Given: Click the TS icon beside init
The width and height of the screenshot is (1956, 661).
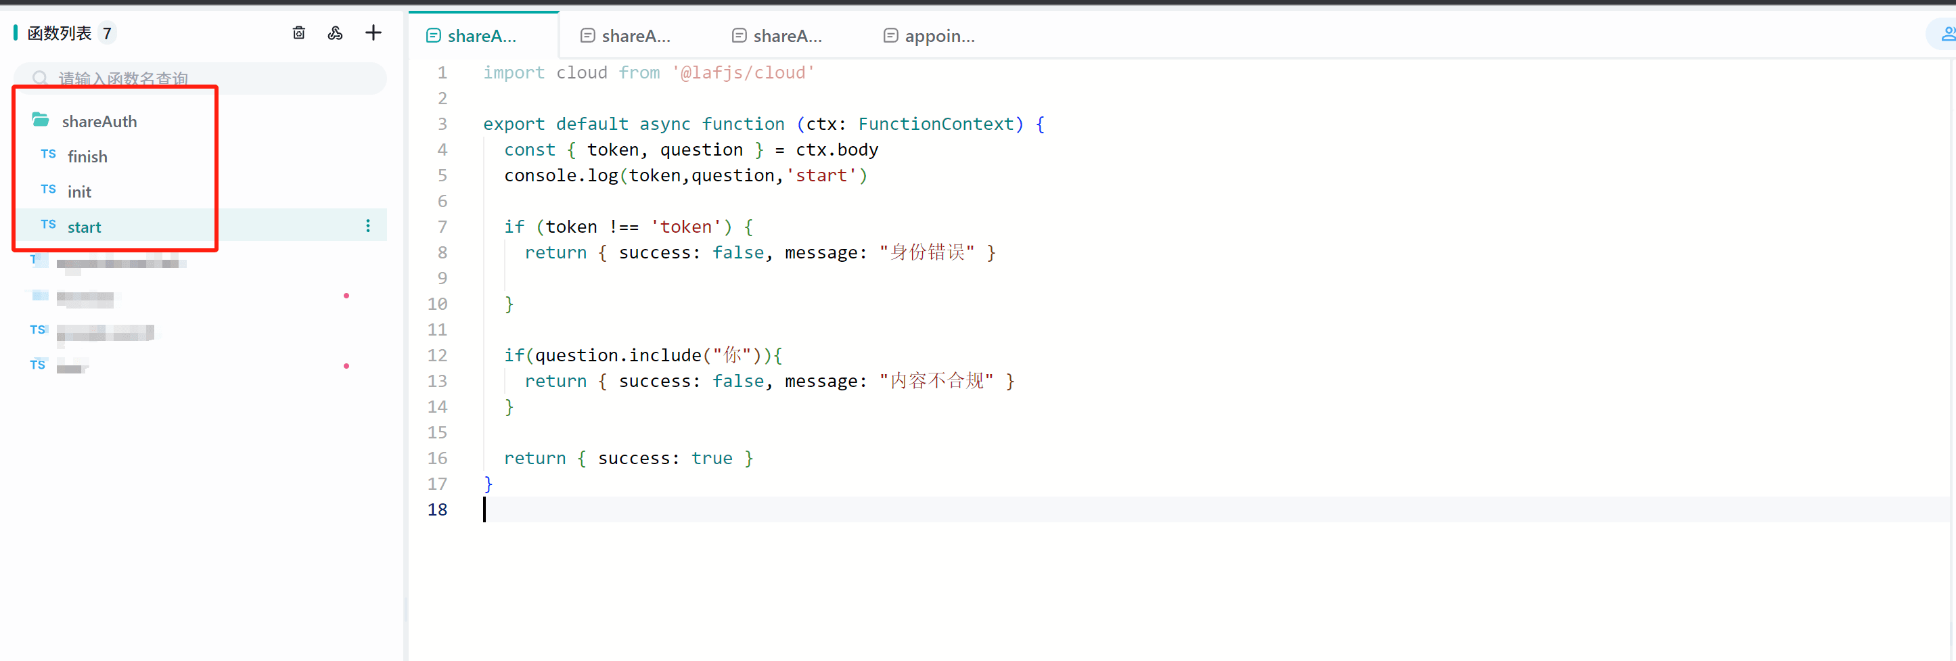Looking at the screenshot, I should [x=48, y=189].
